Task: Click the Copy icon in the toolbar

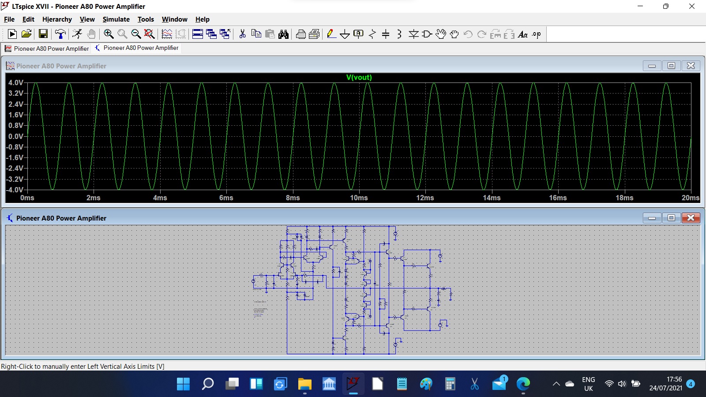Action: point(256,34)
